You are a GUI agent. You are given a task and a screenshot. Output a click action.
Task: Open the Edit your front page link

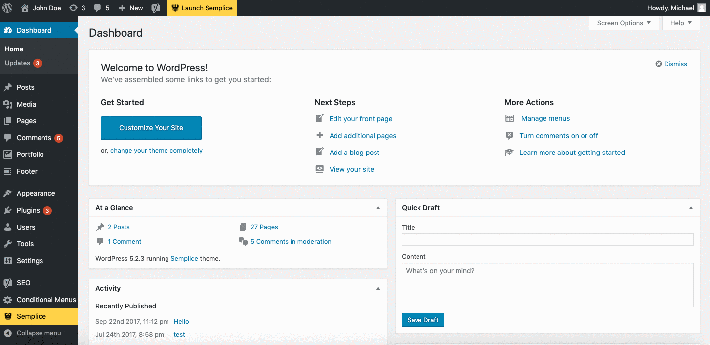tap(361, 119)
